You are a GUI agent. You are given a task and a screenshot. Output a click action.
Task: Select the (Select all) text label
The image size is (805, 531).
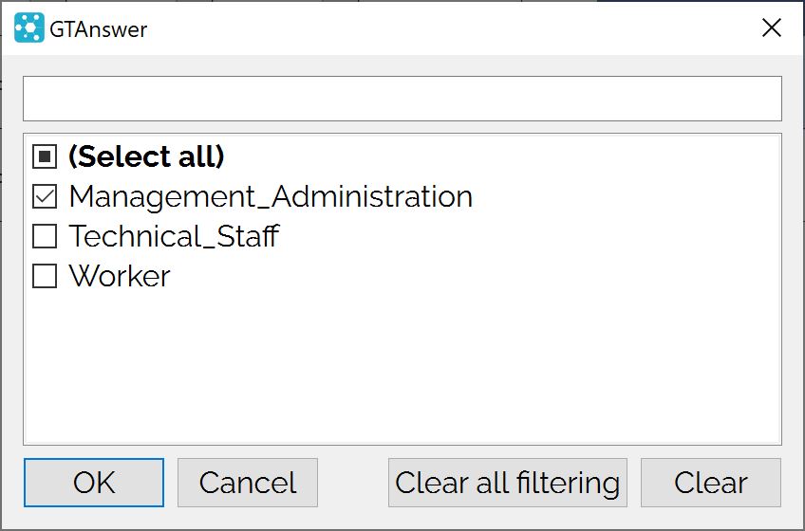tap(146, 156)
